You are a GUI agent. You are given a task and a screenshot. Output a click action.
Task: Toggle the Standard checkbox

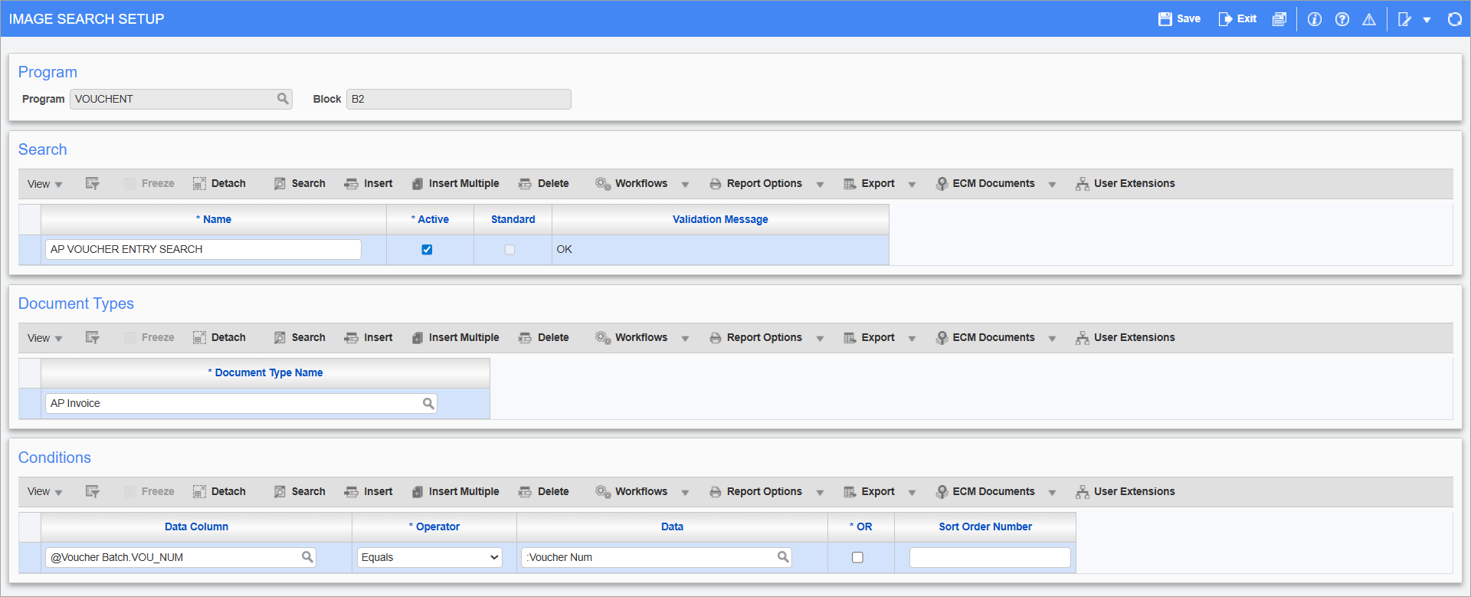click(509, 250)
